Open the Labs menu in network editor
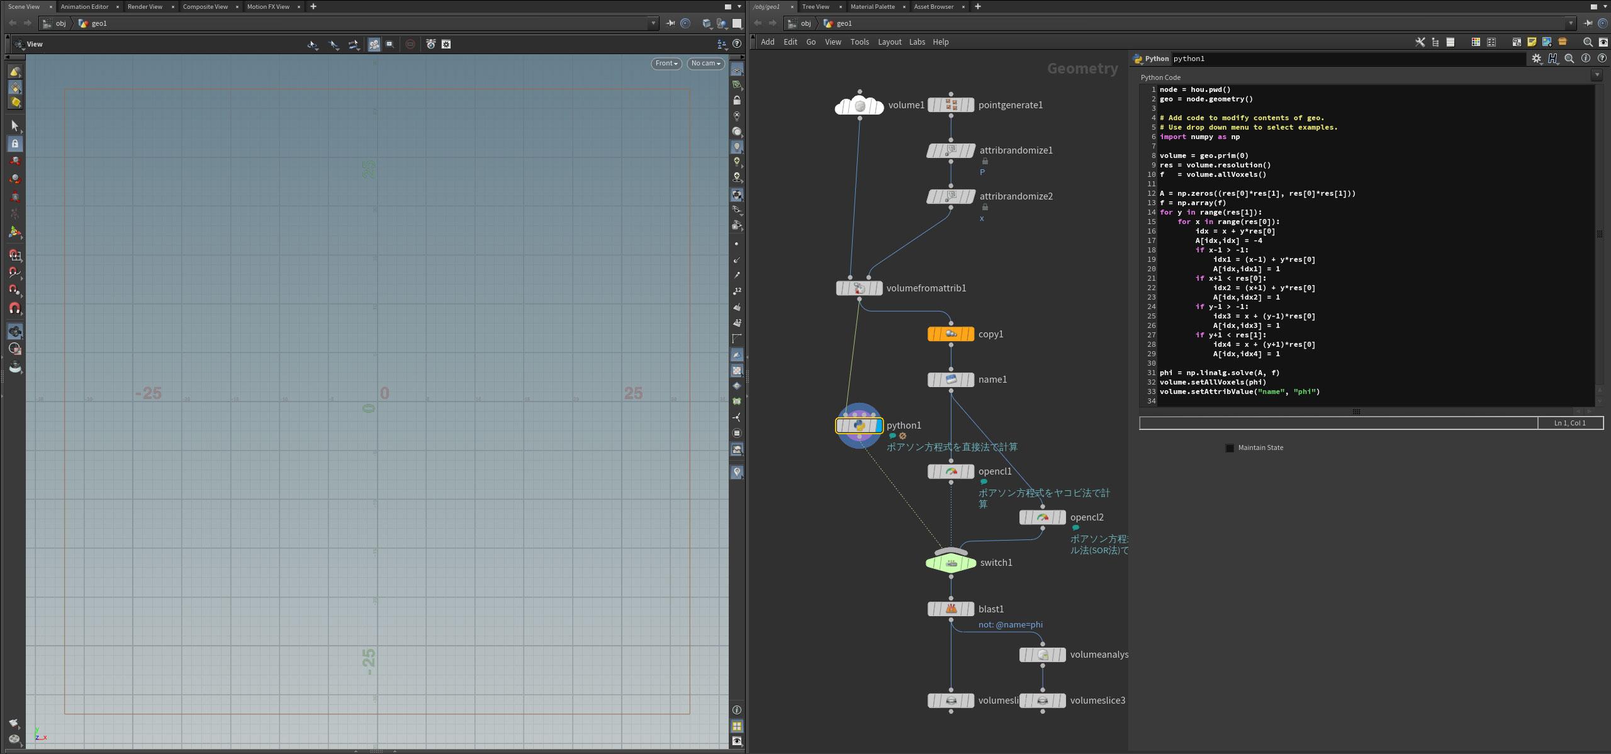The image size is (1611, 754). (917, 42)
